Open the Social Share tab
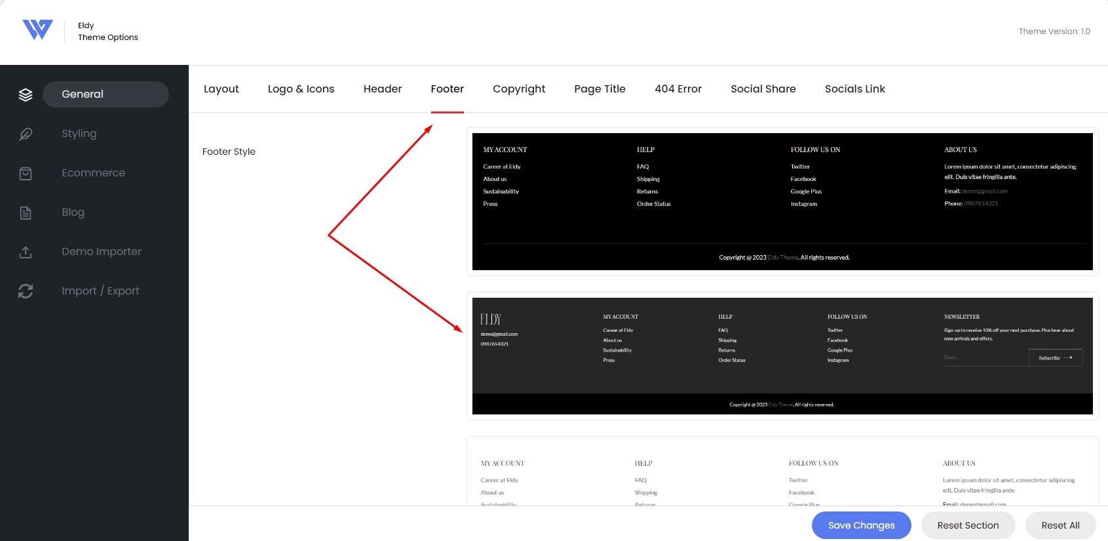The height and width of the screenshot is (541, 1108). pyautogui.click(x=763, y=89)
